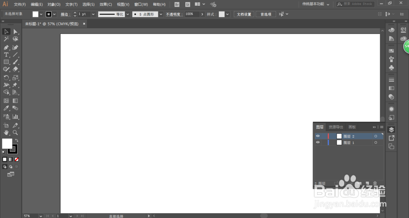Select the Puppet Warp pin tool

click(16, 85)
